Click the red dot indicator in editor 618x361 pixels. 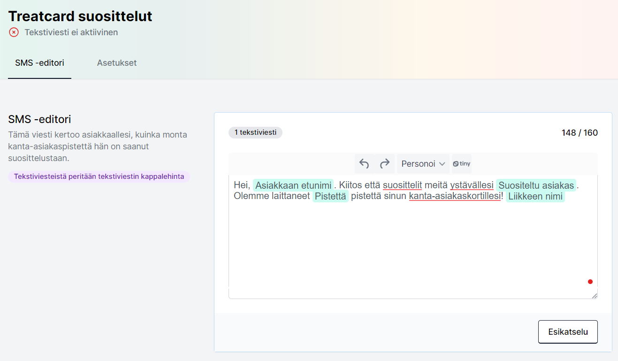[x=590, y=282]
